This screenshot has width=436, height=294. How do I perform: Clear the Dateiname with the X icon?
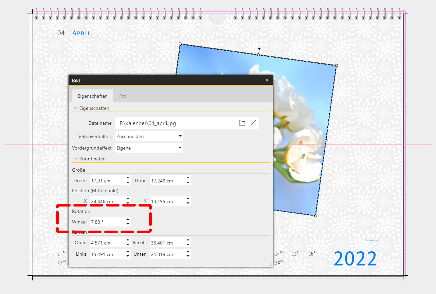pos(253,123)
